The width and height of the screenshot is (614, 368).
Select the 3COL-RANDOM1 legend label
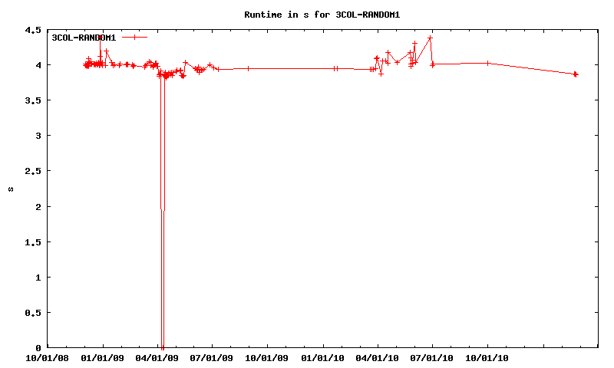84,38
